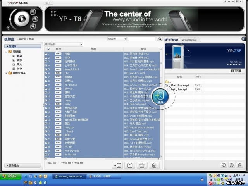Click MP3 type badge on row 1 夜曲
Viewport: 248px width, 186px height.
click(x=58, y=54)
